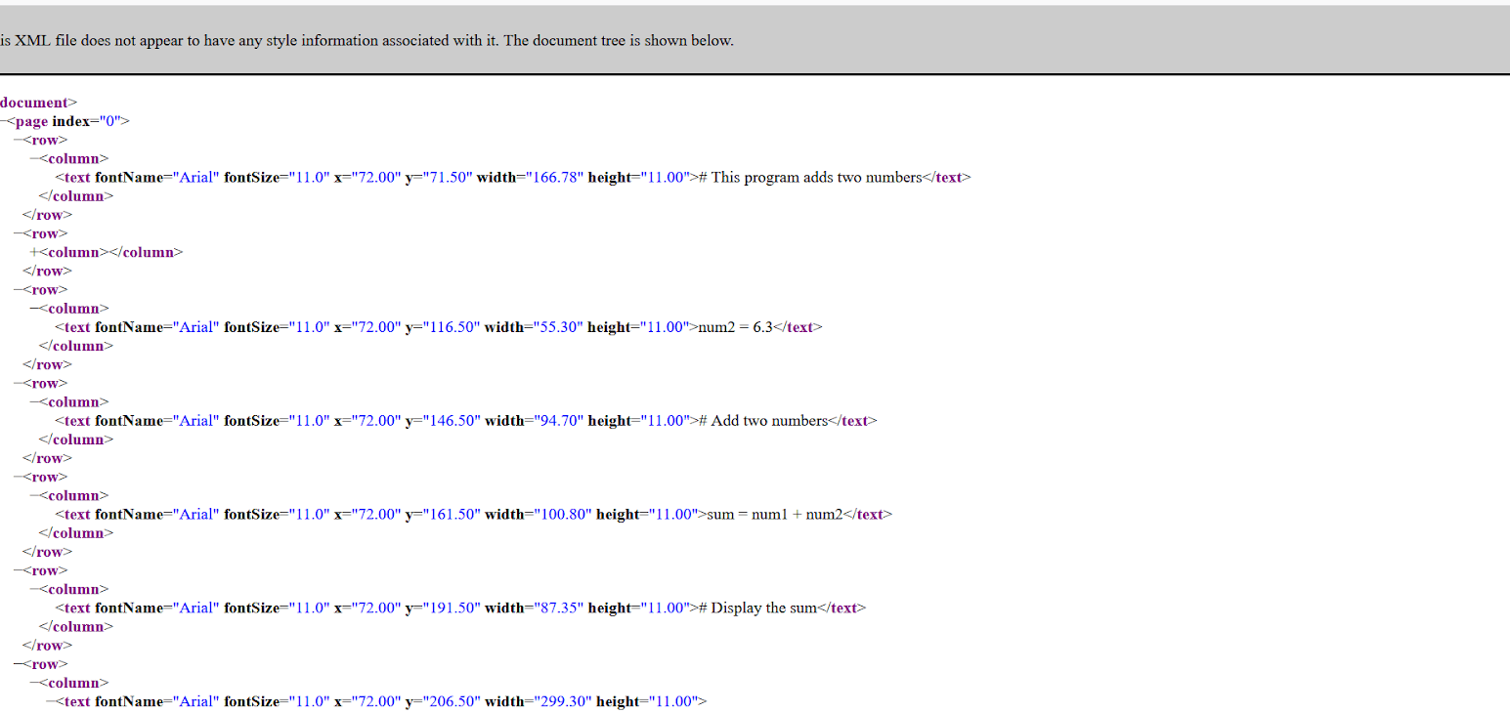This screenshot has width=1510, height=713.
Task: Click the XML no-style-information banner message
Action: [x=367, y=41]
